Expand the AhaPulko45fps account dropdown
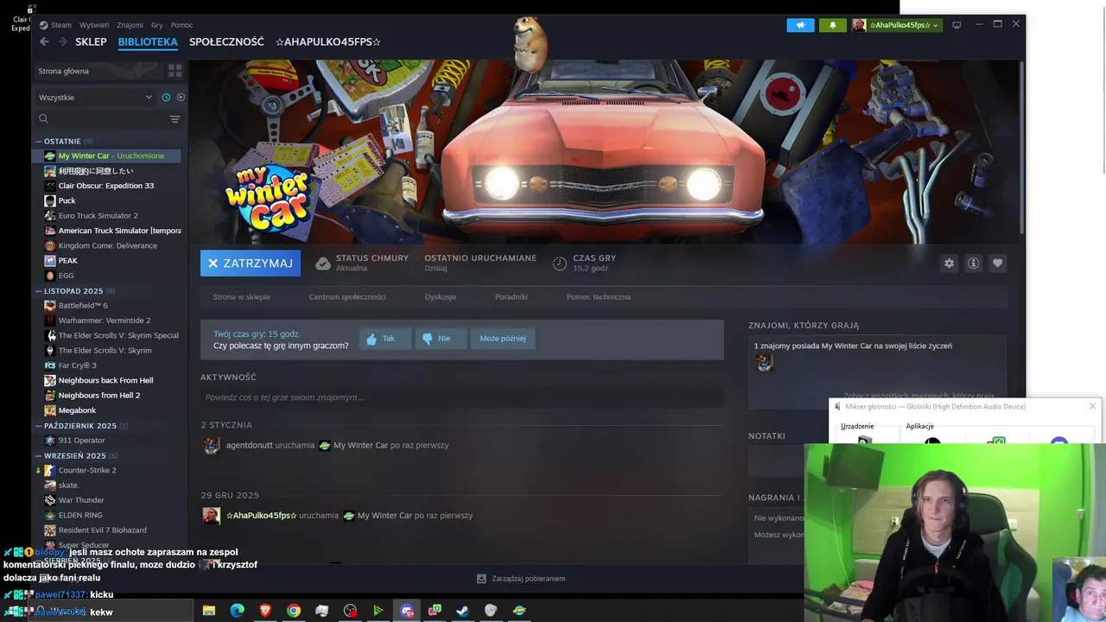1106x622 pixels. 896,25
